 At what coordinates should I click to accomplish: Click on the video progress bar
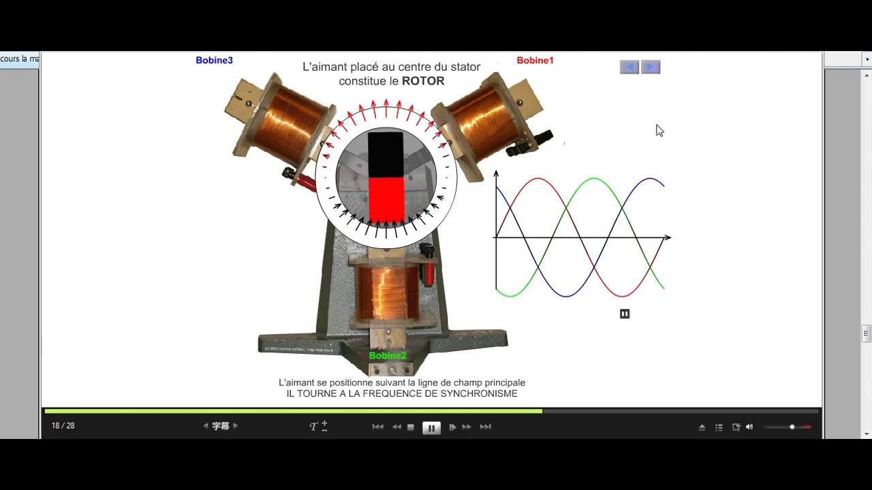431,411
